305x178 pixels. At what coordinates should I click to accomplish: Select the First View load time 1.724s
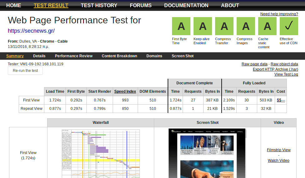55,100
